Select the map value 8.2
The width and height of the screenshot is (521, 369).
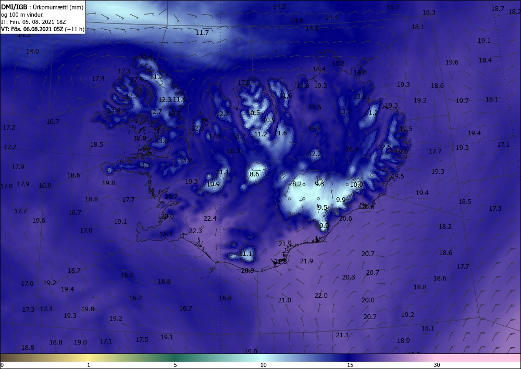[x=297, y=184]
